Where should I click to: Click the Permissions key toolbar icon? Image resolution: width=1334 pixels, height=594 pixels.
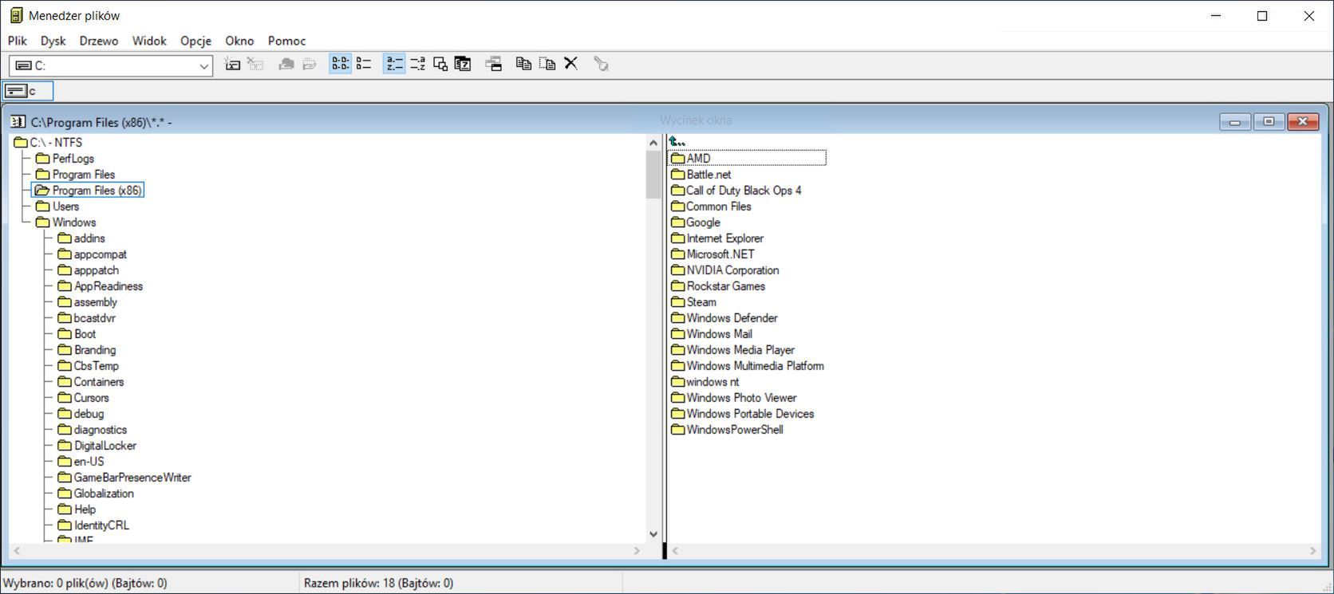coord(601,64)
